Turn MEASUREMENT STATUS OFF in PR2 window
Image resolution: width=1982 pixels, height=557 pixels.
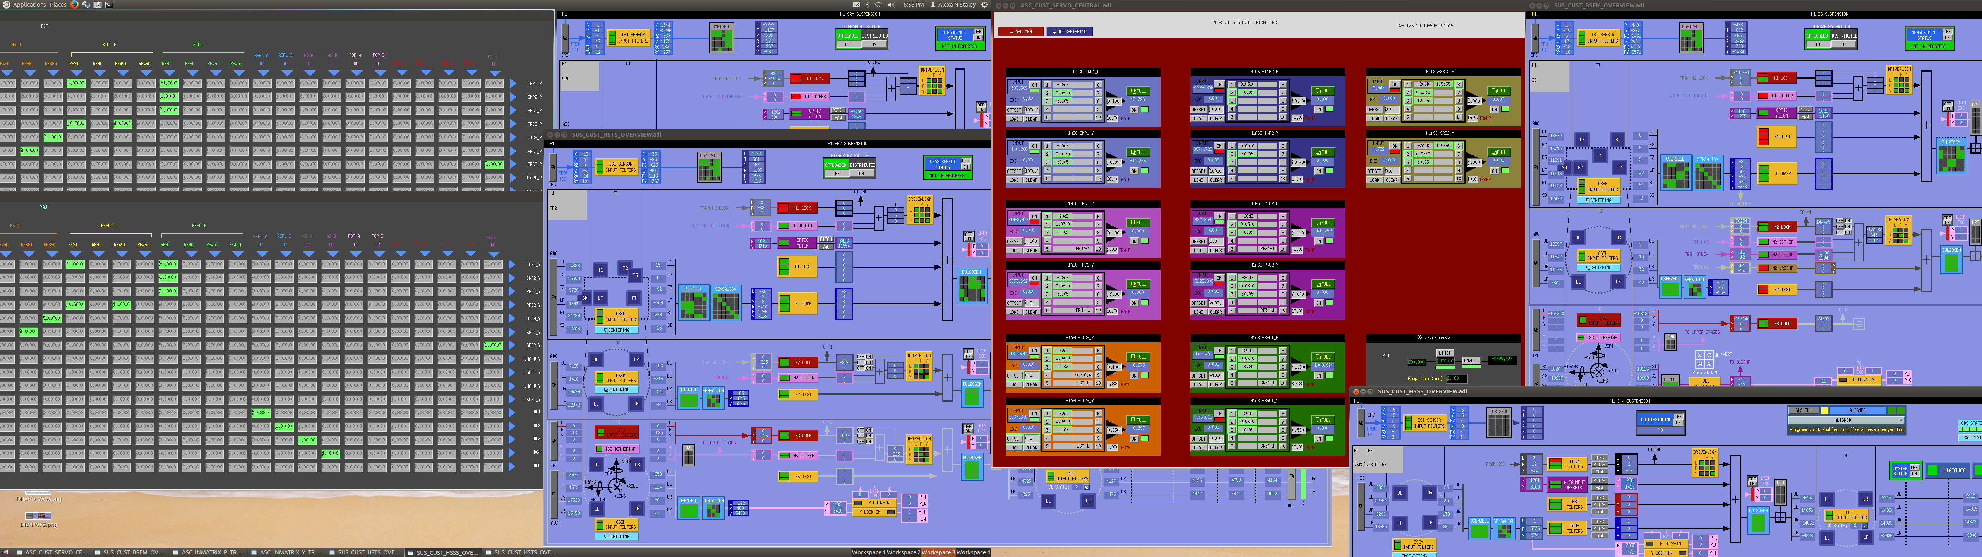965,161
